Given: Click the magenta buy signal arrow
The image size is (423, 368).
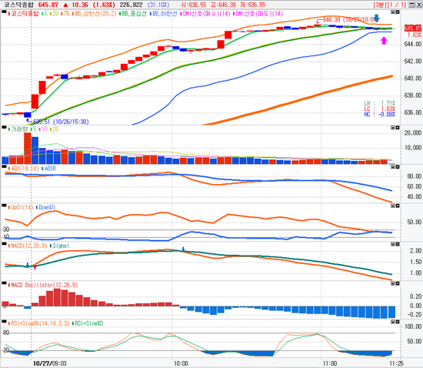Looking at the screenshot, I should [384, 41].
